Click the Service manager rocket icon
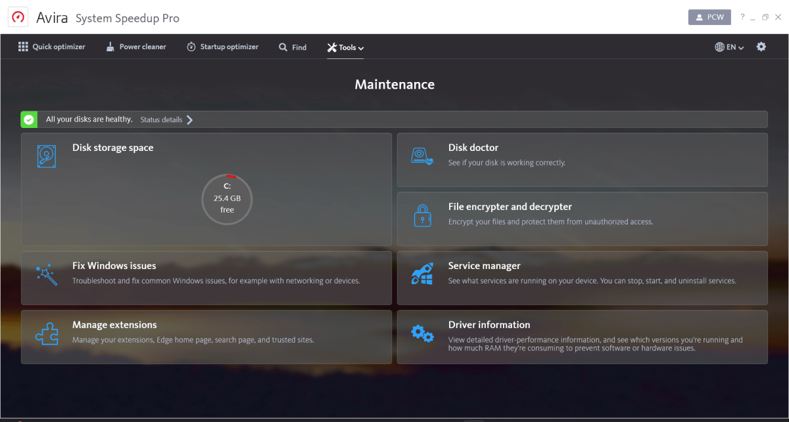The image size is (789, 422). click(422, 274)
